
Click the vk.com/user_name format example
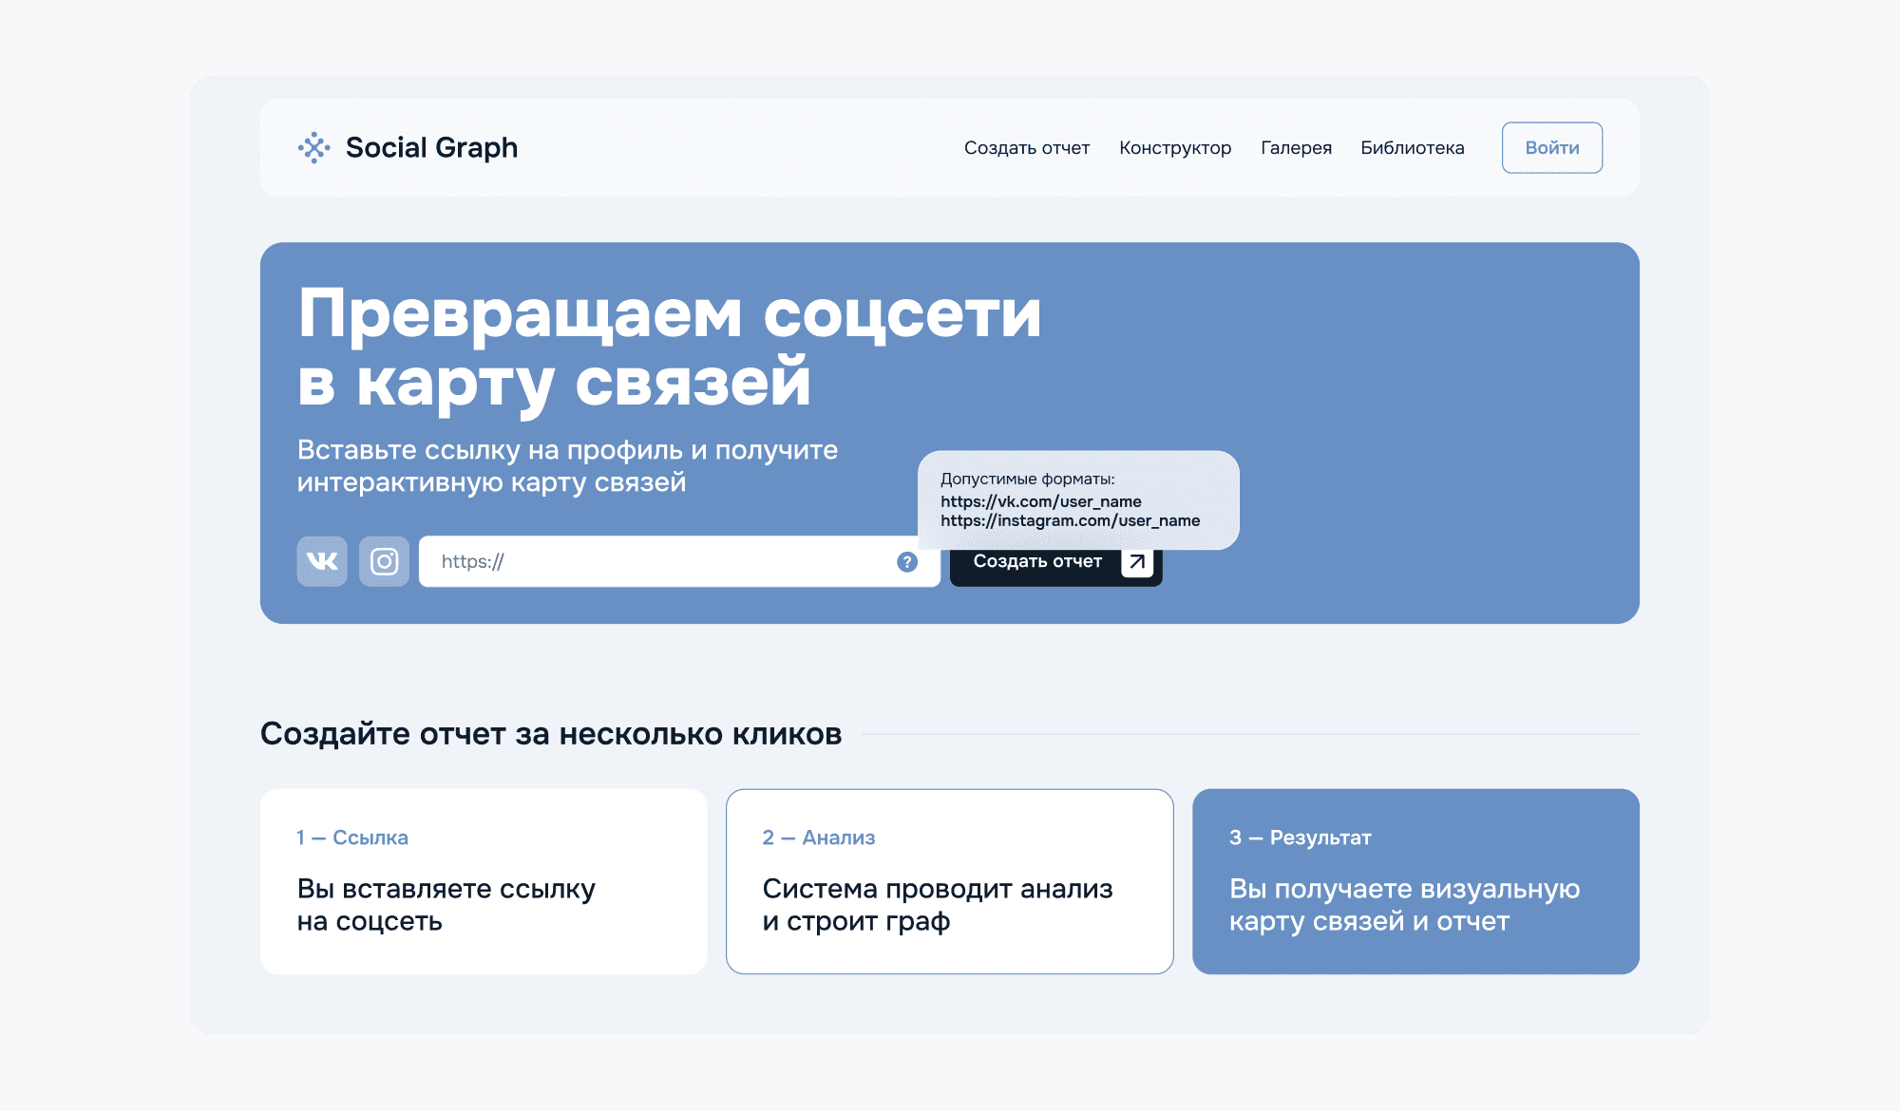pos(1040,501)
